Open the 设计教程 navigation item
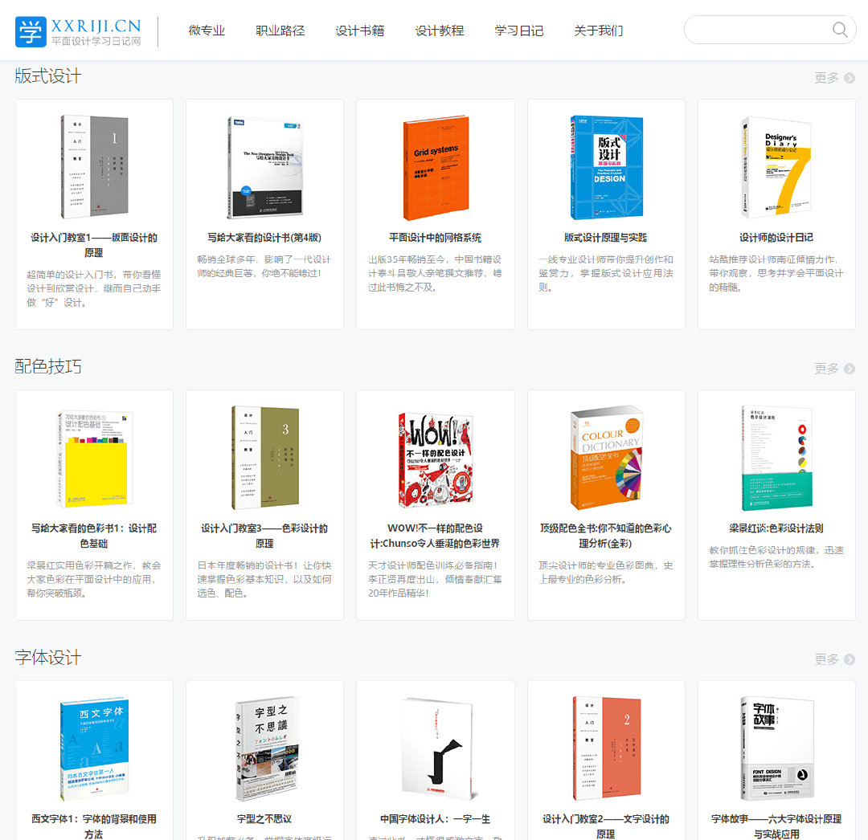 pyautogui.click(x=440, y=31)
